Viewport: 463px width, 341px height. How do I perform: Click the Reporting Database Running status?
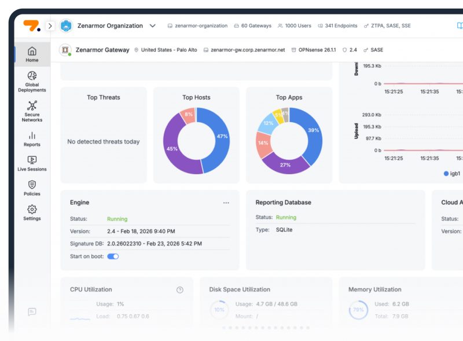(x=286, y=218)
